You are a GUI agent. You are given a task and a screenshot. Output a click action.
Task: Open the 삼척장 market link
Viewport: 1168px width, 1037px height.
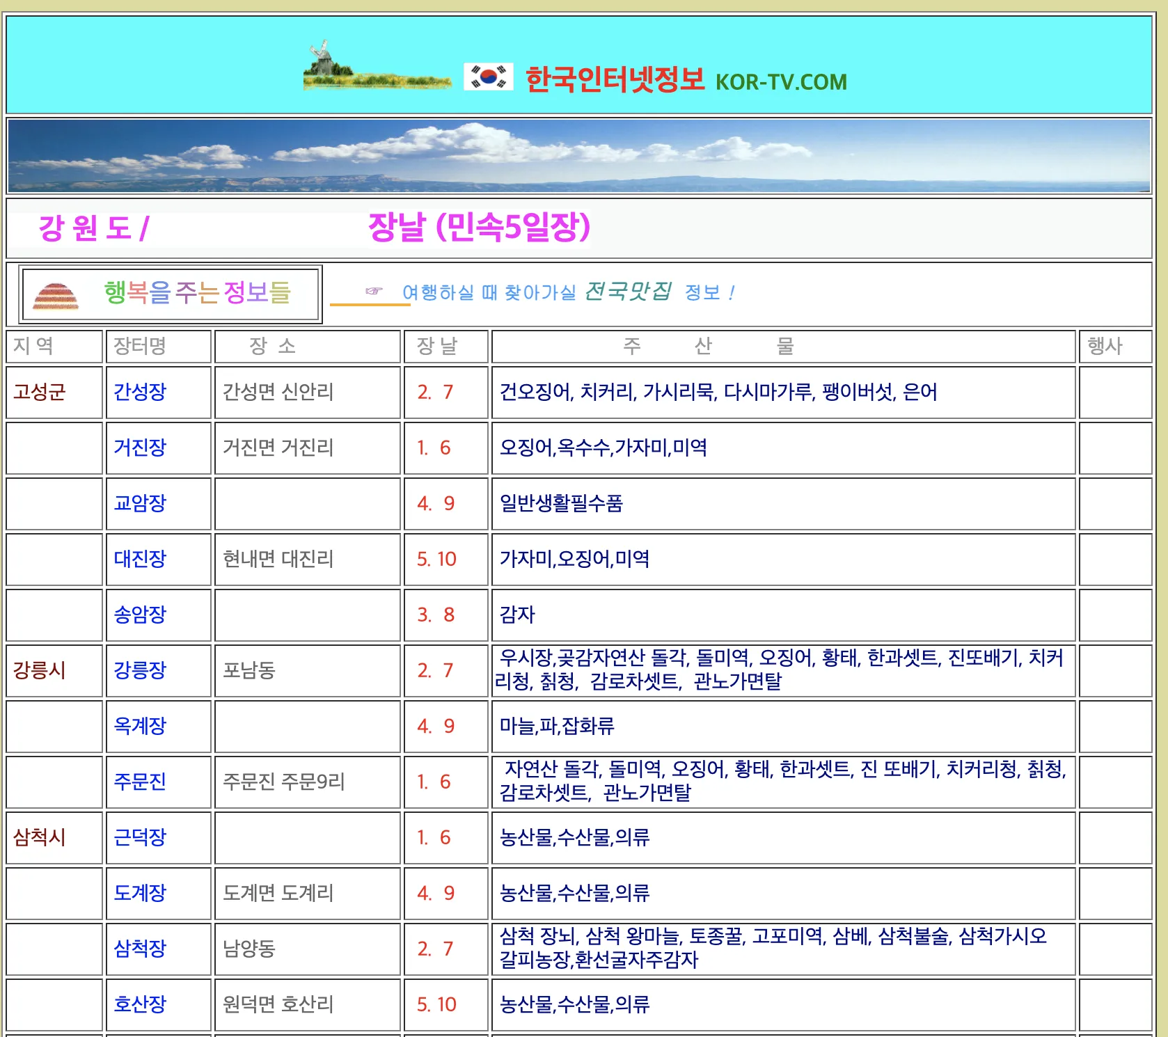point(140,949)
